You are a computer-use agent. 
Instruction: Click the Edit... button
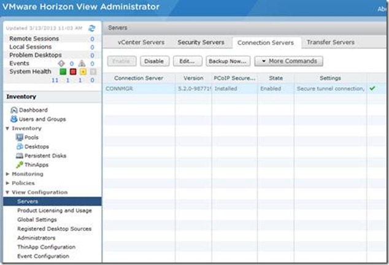(x=188, y=61)
